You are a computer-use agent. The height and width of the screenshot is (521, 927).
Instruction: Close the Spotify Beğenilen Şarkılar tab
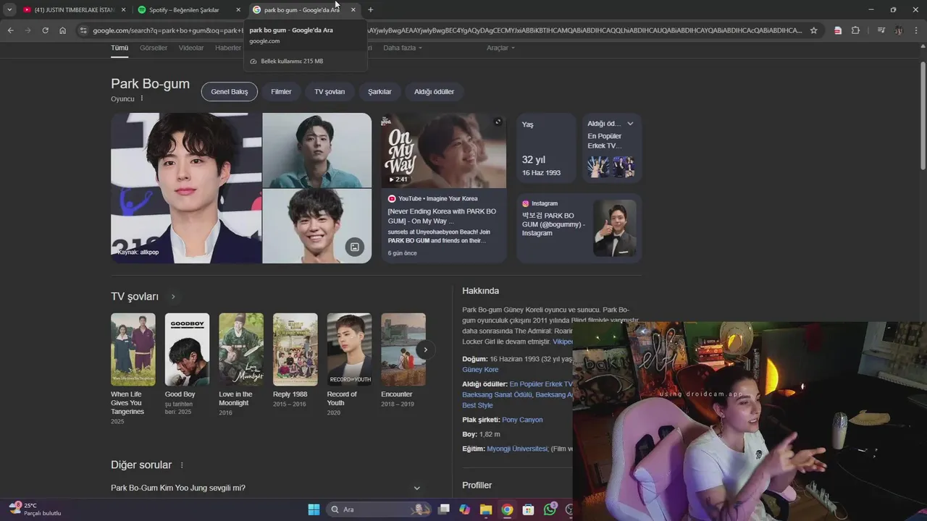tap(238, 9)
